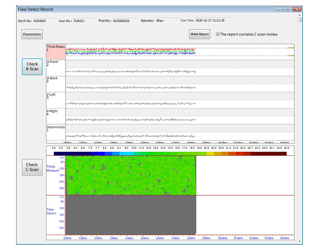
Task: Click the thickness color scale bar
Action: [170, 153]
